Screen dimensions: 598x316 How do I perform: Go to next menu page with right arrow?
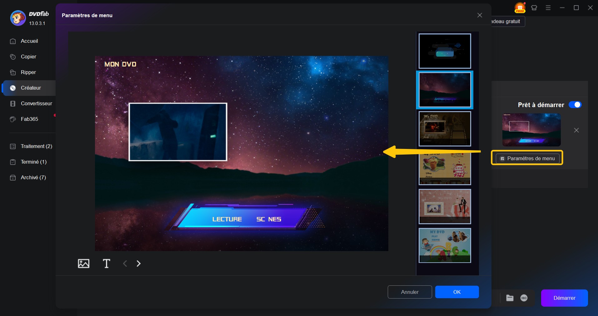pos(138,264)
